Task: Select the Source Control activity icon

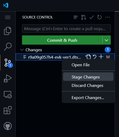Action: tap(8, 63)
